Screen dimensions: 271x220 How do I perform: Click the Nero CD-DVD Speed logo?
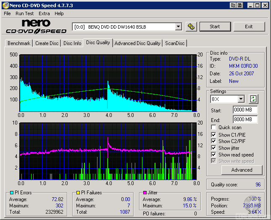click(36, 27)
